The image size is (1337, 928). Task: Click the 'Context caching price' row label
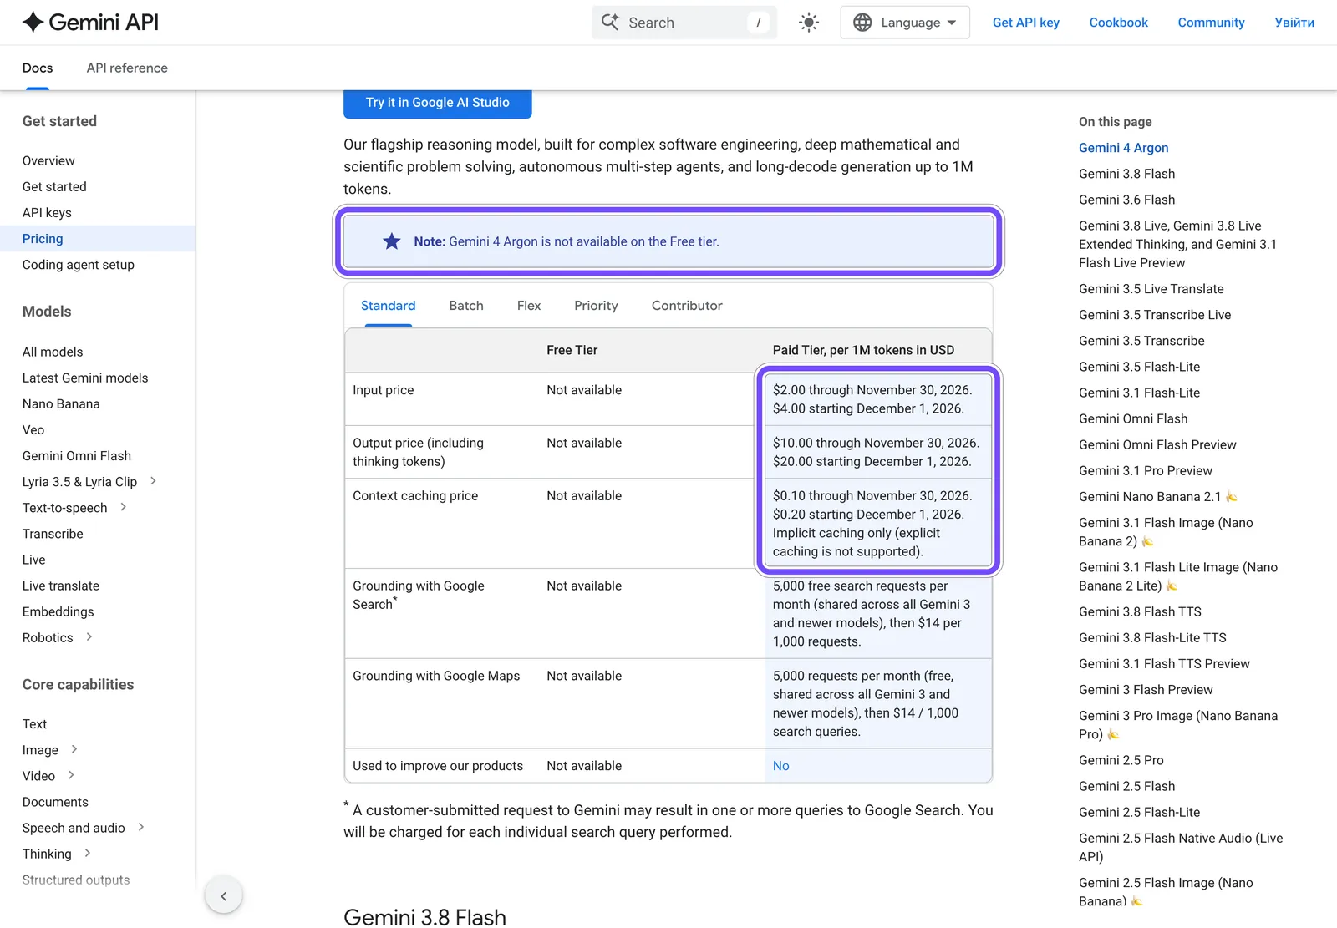click(x=415, y=496)
